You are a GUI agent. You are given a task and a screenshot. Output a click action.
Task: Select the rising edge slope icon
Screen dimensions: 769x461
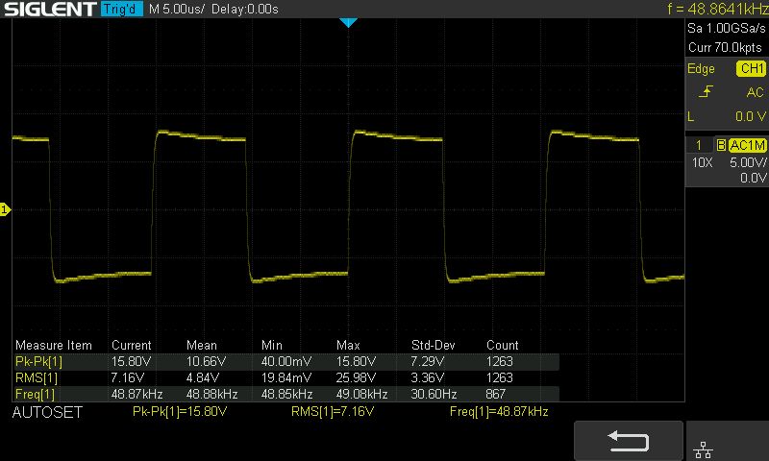[706, 91]
